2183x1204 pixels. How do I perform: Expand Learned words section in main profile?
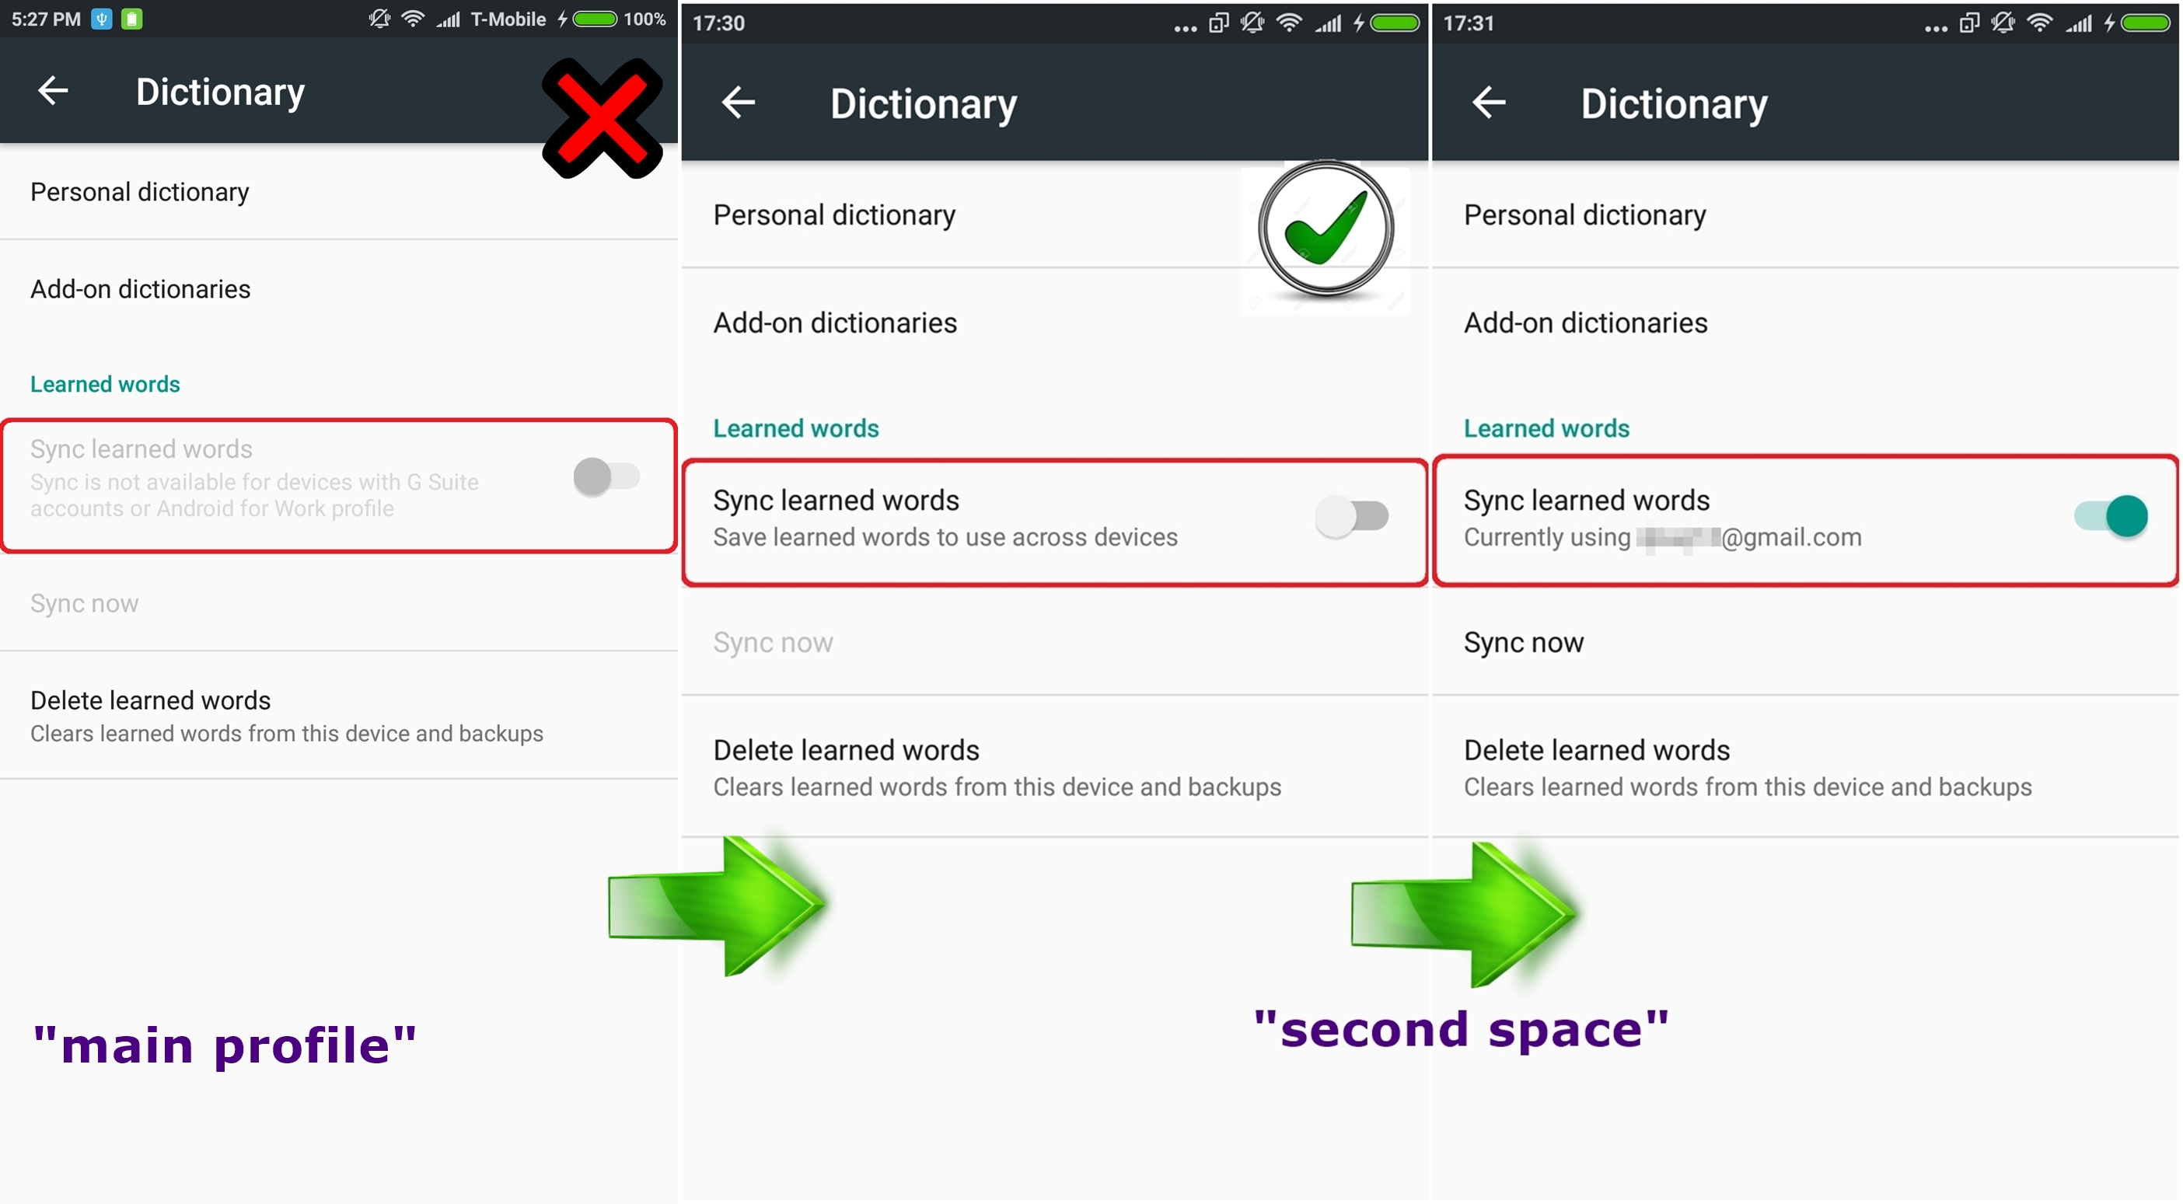[105, 384]
